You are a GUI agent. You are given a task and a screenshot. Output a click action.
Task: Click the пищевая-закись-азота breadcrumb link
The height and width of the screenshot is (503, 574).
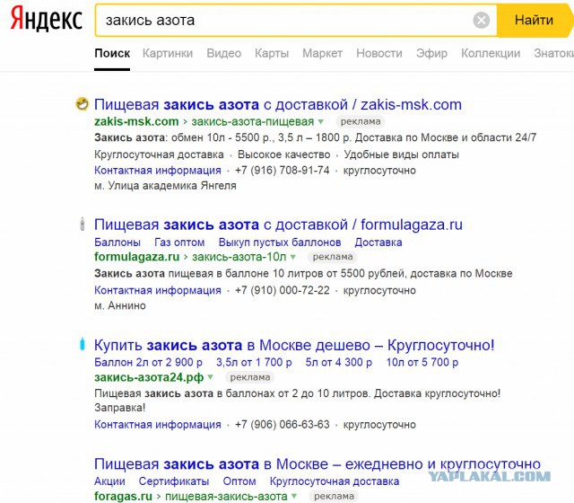pos(226,496)
